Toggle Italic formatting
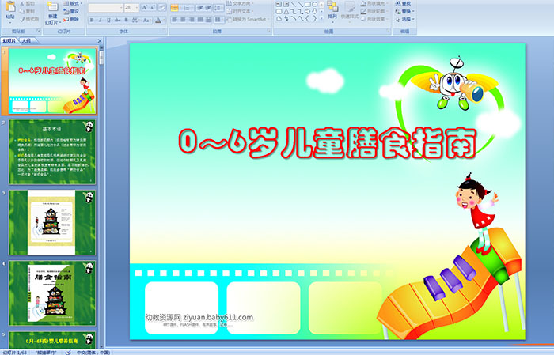The image size is (554, 355). click(x=101, y=21)
